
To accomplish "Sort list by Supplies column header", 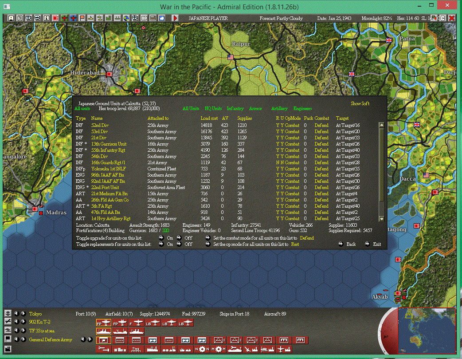I will (x=245, y=118).
